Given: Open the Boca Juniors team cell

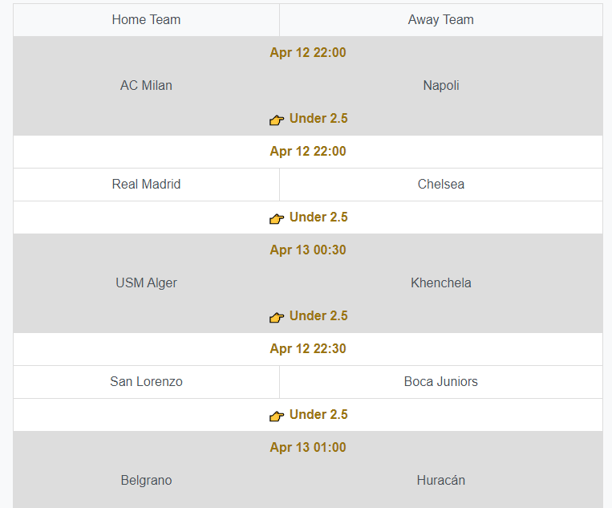Looking at the screenshot, I should coord(440,382).
